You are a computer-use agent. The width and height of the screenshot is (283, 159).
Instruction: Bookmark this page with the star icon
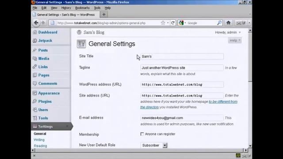[x=163, y=23]
